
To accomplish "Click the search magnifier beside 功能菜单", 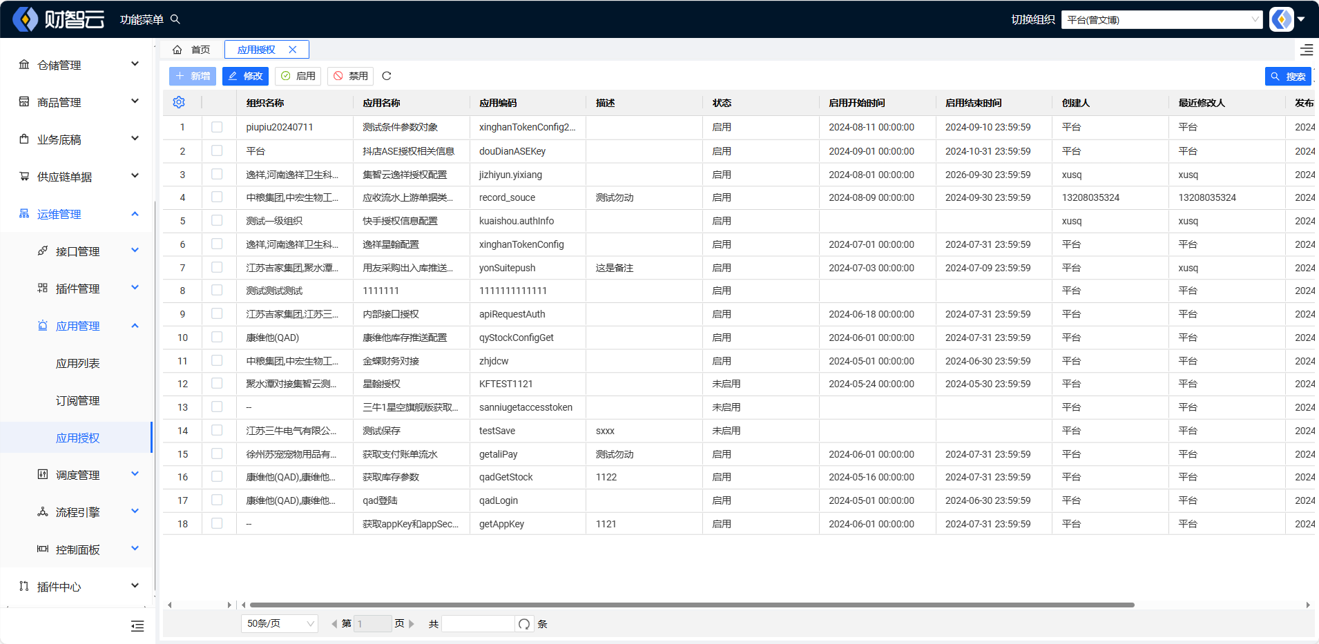I will coord(175,19).
